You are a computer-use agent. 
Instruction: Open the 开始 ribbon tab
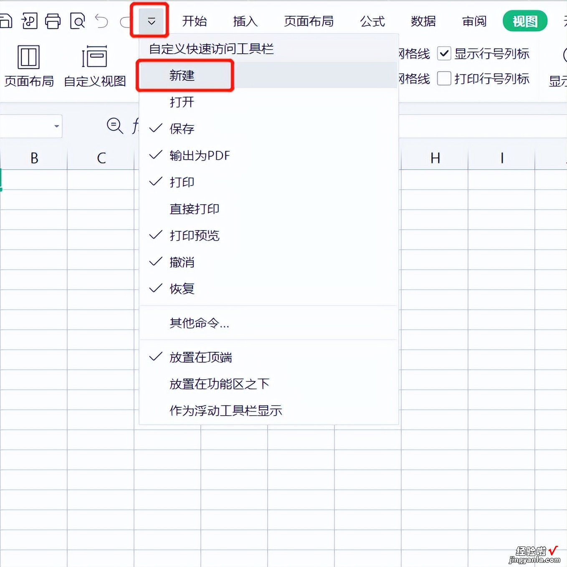pos(195,21)
